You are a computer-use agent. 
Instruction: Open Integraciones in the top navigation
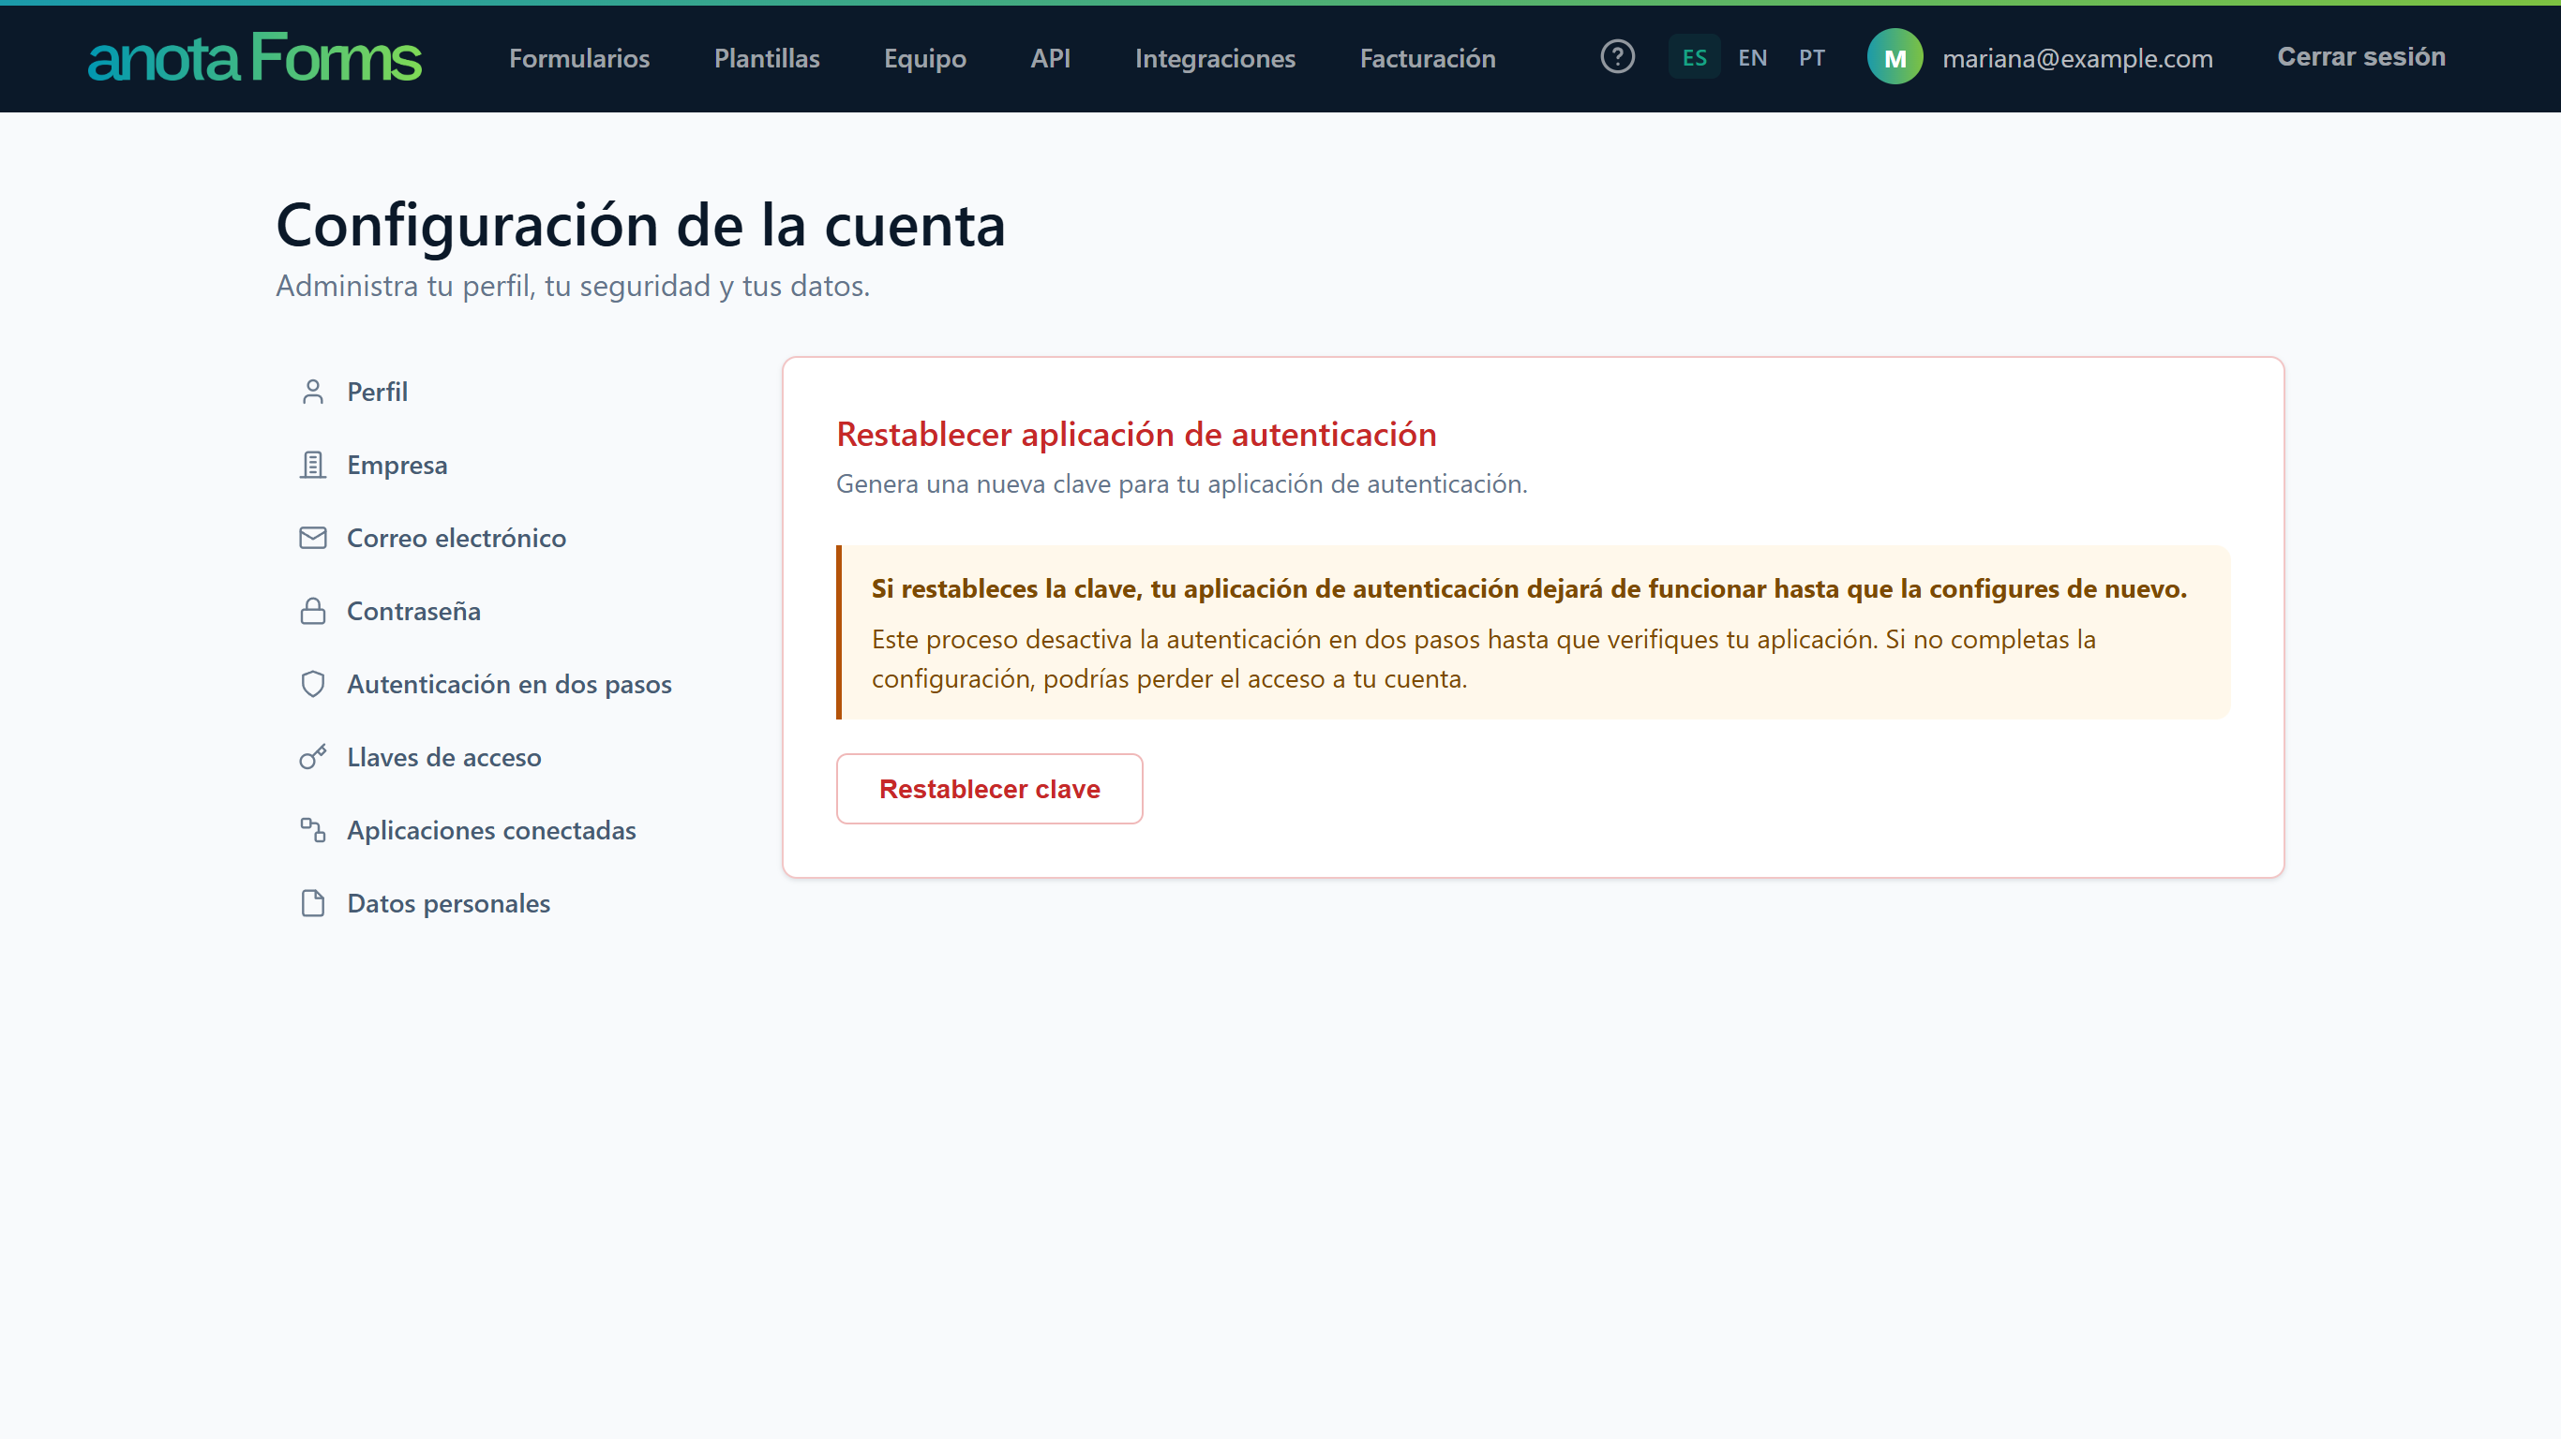point(1215,58)
